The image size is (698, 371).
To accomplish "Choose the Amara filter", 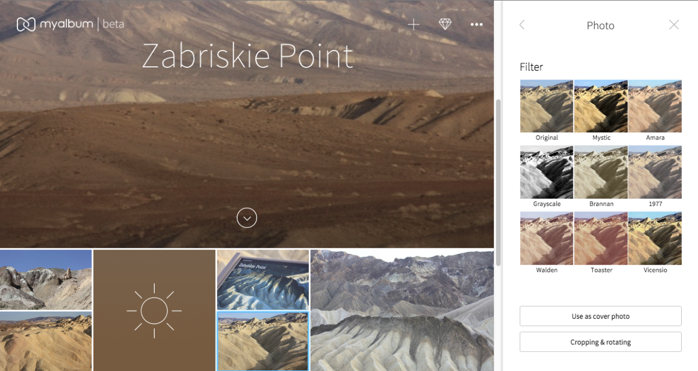I will pos(655,106).
